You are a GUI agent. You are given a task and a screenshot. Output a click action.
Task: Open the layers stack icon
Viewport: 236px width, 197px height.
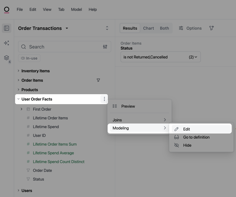pyautogui.click(x=7, y=58)
